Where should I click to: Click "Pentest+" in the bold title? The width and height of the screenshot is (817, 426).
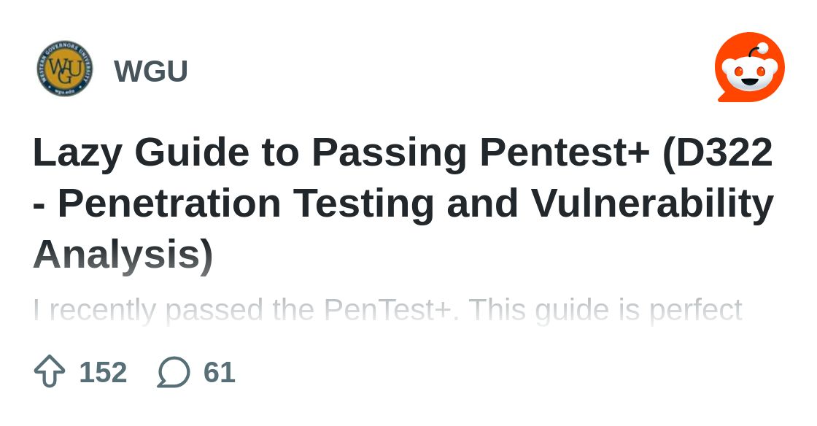coord(565,152)
